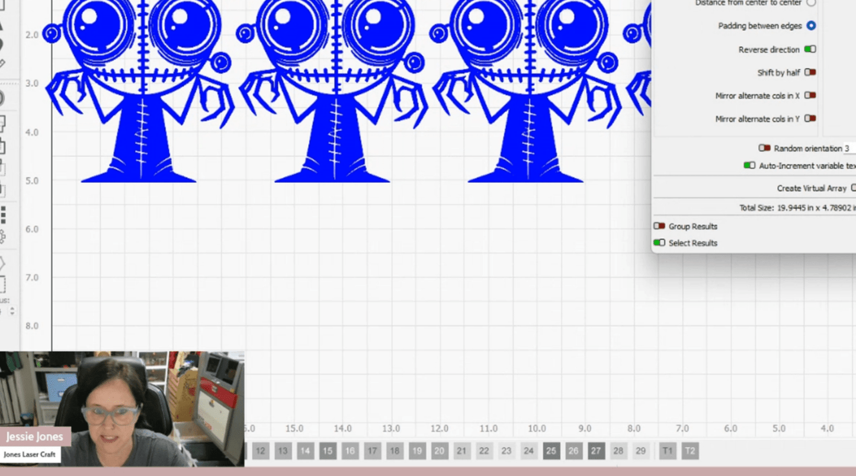This screenshot has width=856, height=476.
Task: Choose layer color swatch 27
Action: click(596, 451)
